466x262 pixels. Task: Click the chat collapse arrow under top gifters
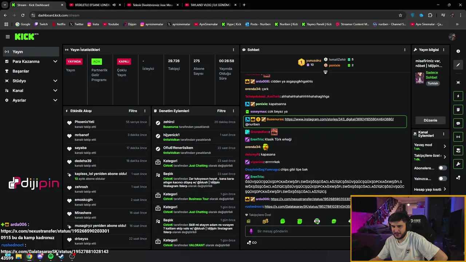(x=325, y=72)
